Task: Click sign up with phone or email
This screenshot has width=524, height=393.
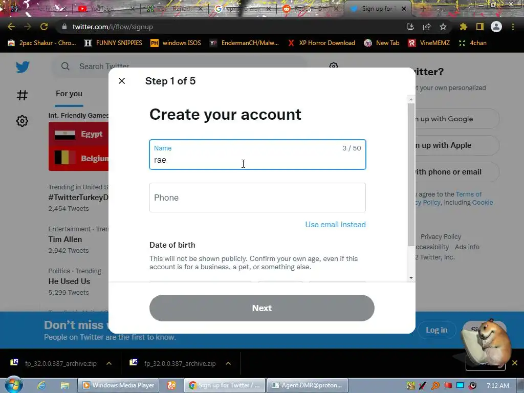Action: pyautogui.click(x=456, y=172)
